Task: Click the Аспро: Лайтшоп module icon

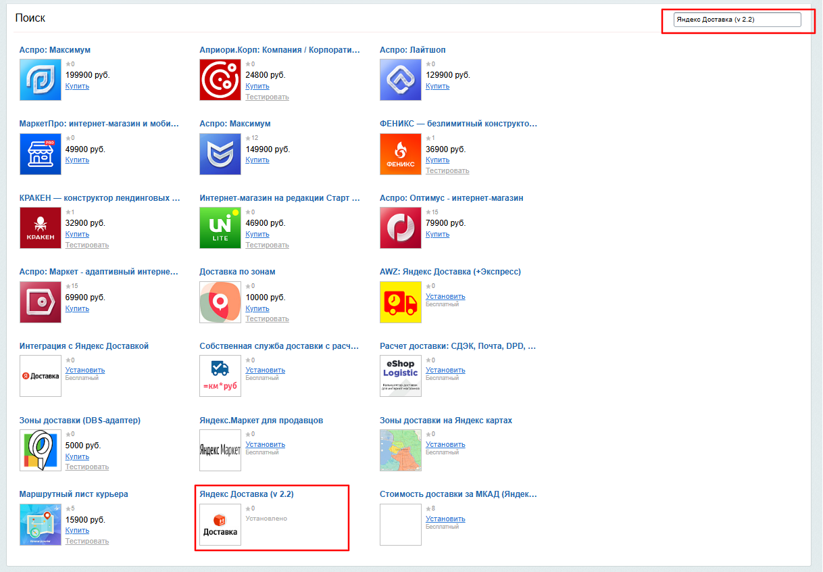Action: coord(401,80)
